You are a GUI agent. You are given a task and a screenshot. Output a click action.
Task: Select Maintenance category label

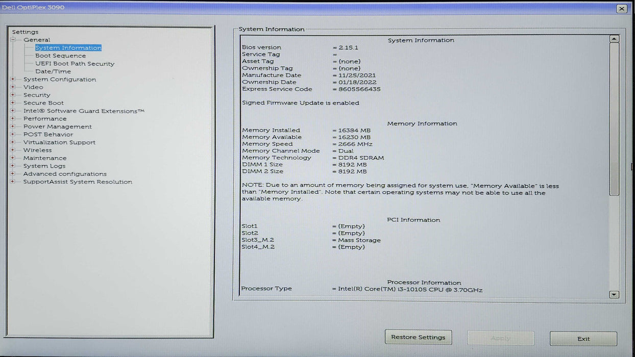pyautogui.click(x=45, y=158)
